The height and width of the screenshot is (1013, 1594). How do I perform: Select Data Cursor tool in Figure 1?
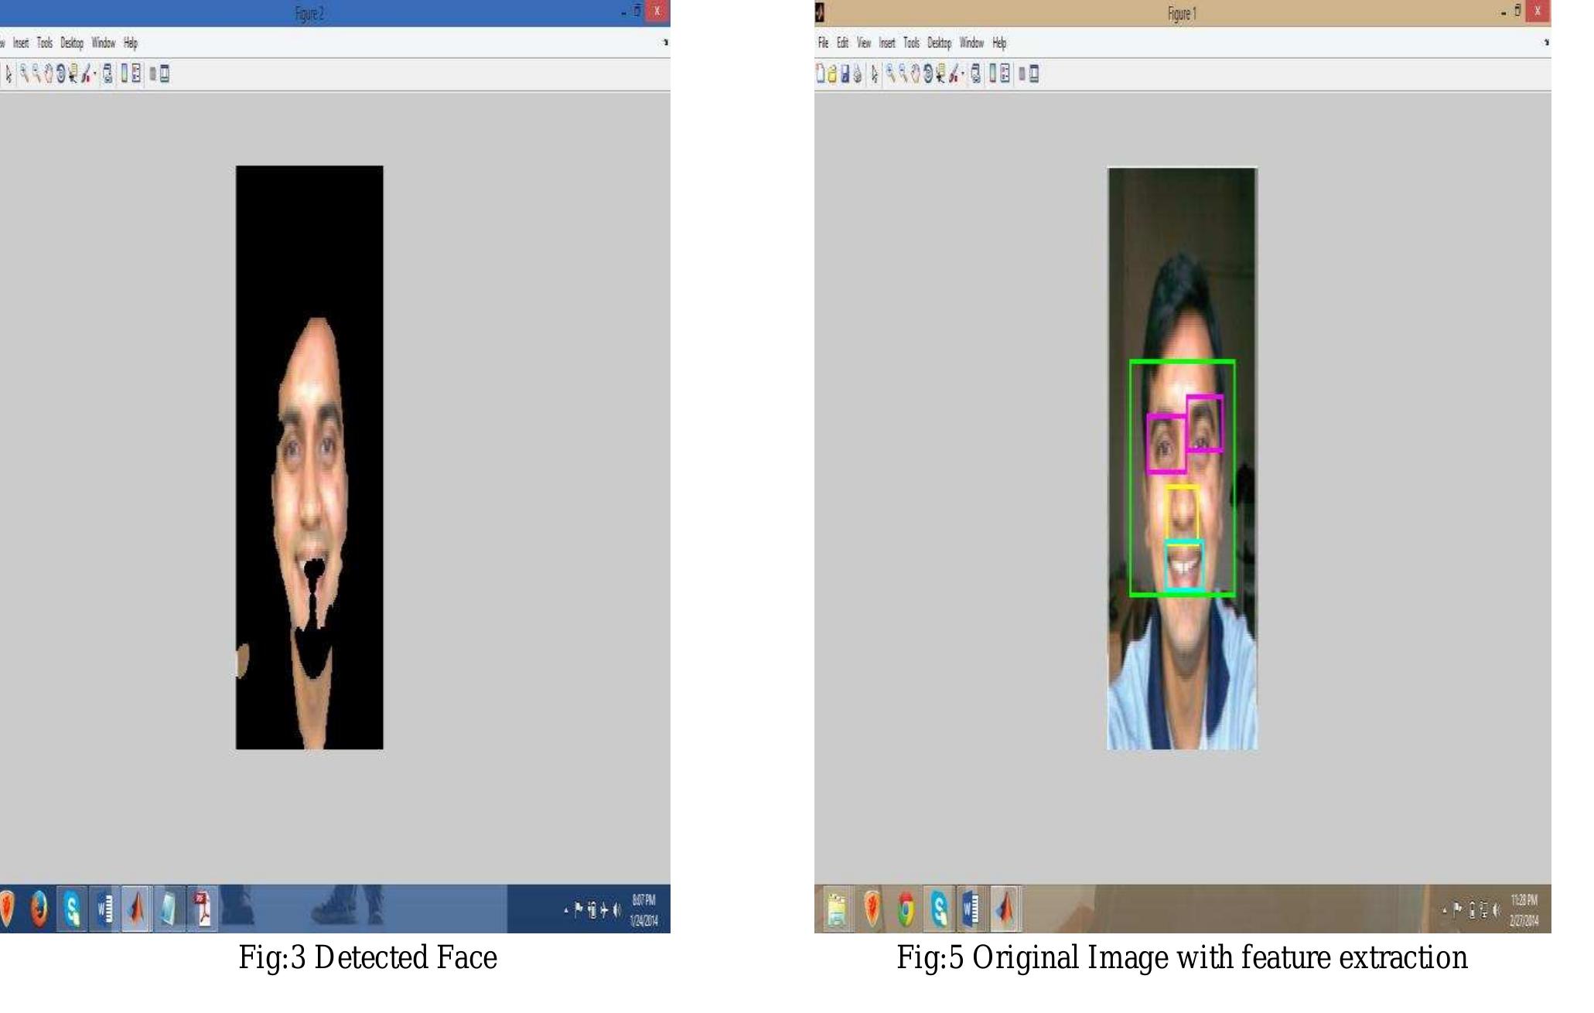pyautogui.click(x=941, y=73)
